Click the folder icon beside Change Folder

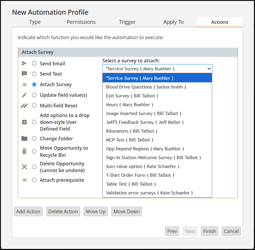[x=24, y=138]
